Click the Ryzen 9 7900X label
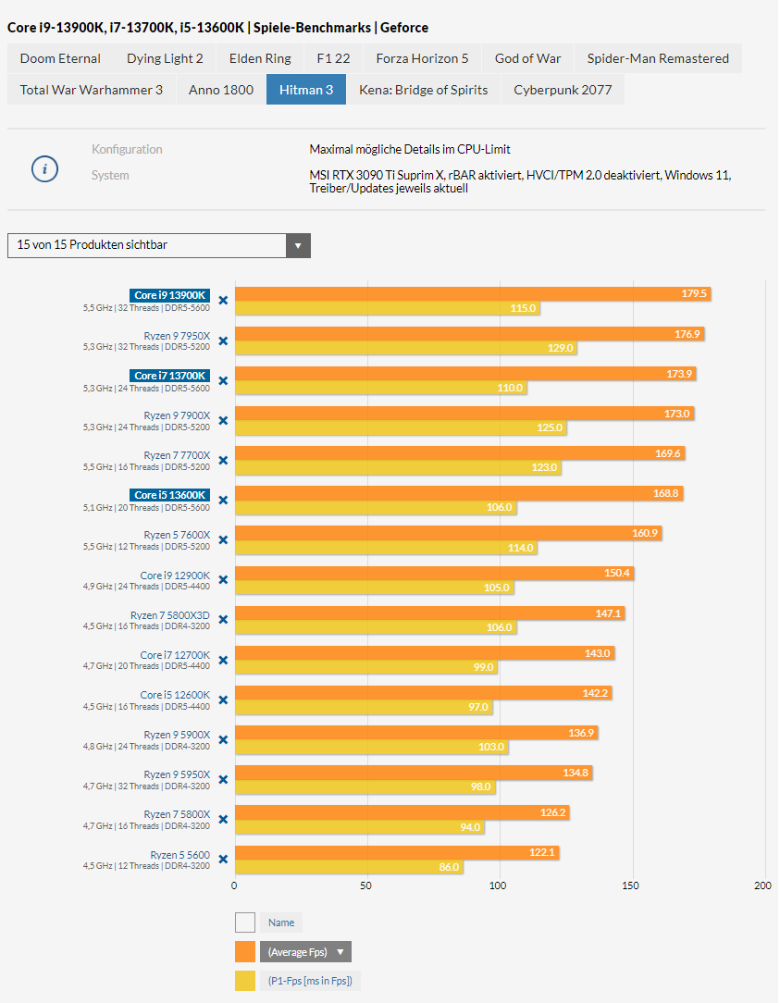The height and width of the screenshot is (1003, 780). 177,415
